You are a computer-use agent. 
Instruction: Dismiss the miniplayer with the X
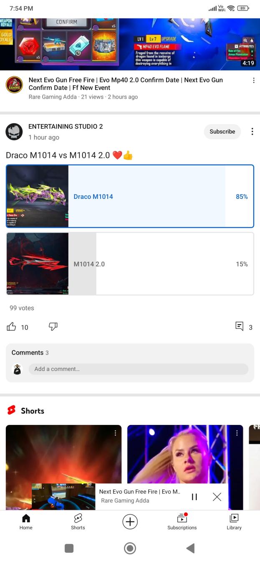[x=217, y=497]
